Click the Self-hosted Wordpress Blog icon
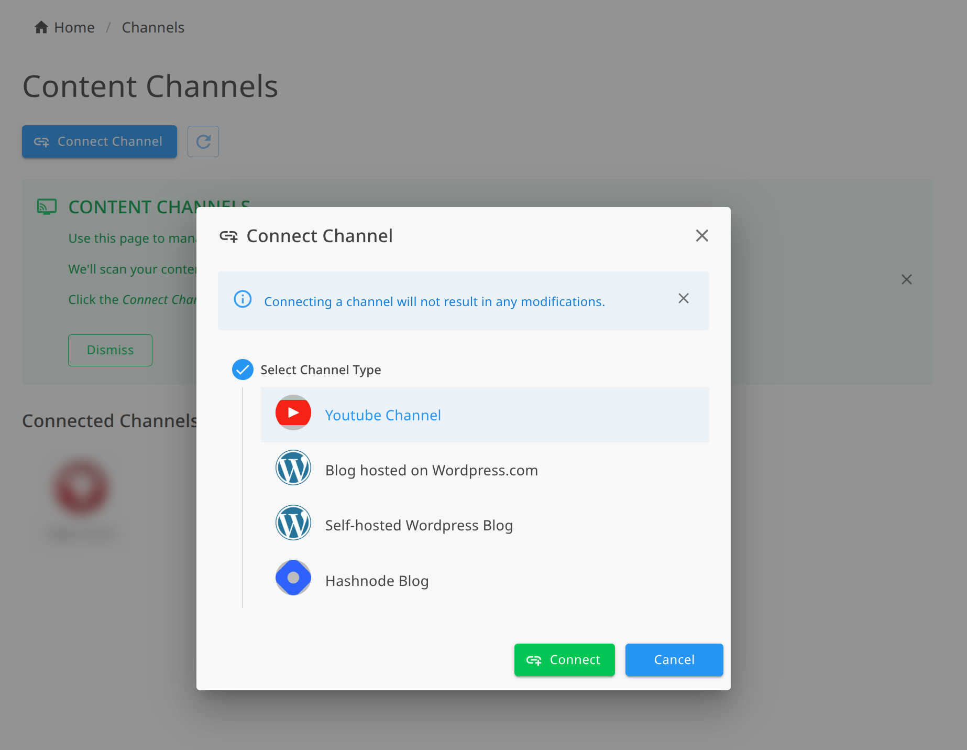The height and width of the screenshot is (750, 967). (293, 523)
